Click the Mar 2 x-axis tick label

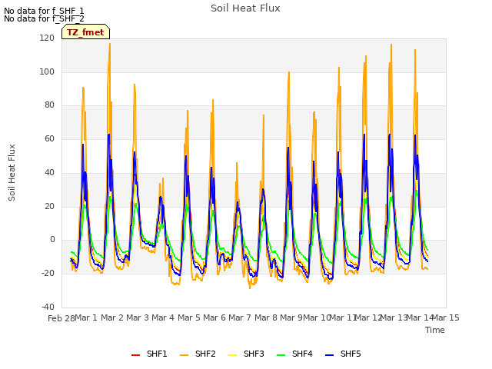[x=112, y=317]
